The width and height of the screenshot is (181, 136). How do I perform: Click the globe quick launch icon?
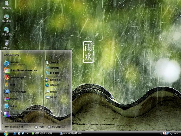point(19,133)
